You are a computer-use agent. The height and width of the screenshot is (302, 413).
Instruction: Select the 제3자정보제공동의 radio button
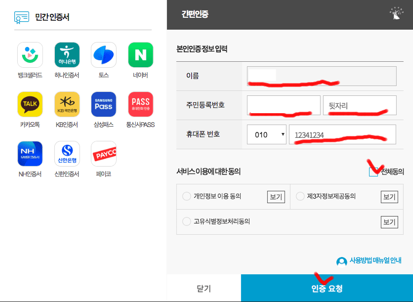[300, 196]
